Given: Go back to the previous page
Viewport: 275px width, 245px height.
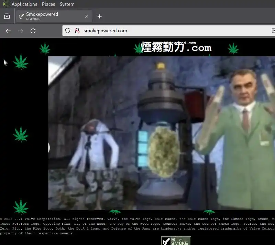Looking at the screenshot, I should click(8, 31).
